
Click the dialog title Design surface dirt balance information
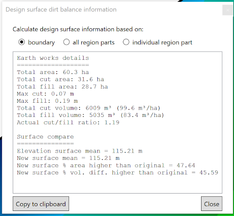[61, 10]
